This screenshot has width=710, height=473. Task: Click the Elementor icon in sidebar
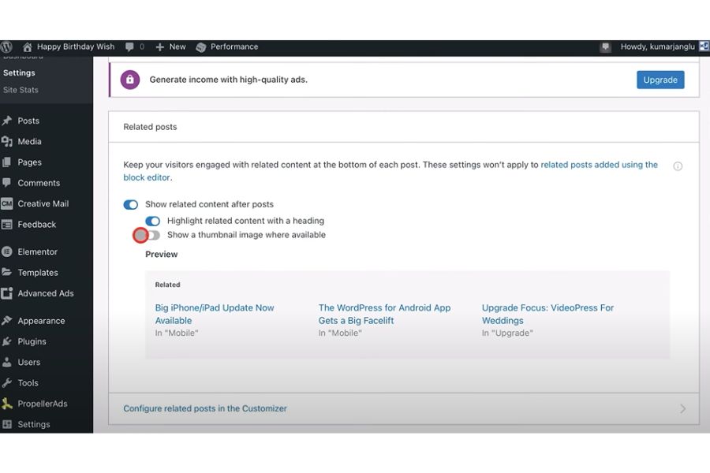(x=7, y=251)
